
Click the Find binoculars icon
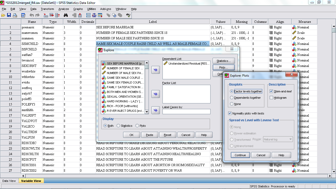point(66,15)
